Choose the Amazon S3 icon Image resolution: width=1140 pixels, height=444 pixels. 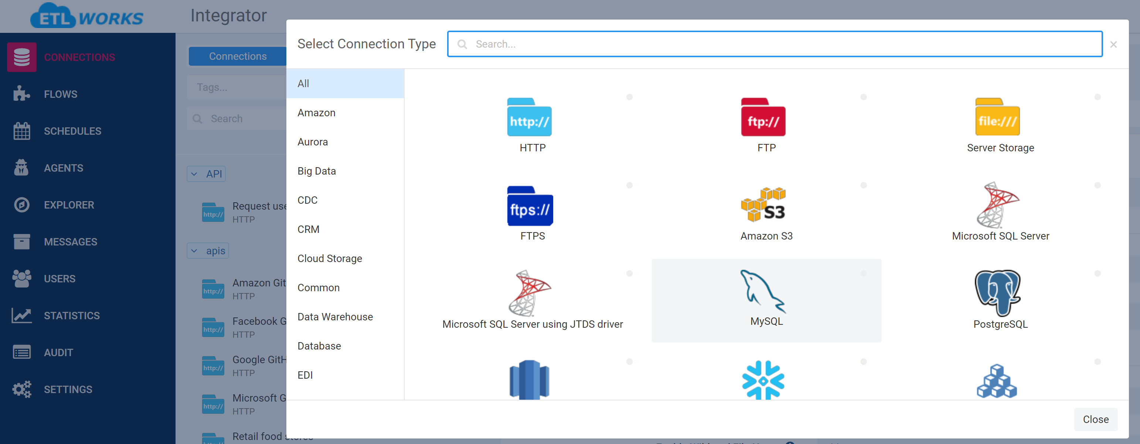pyautogui.click(x=763, y=204)
